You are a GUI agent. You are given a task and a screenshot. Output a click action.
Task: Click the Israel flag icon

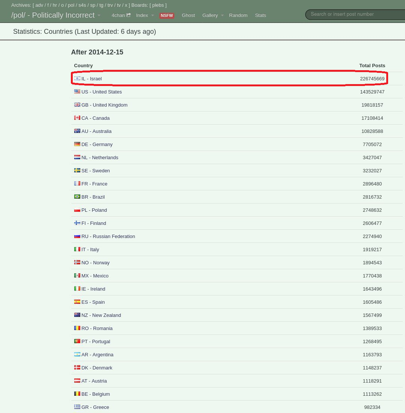[77, 78]
